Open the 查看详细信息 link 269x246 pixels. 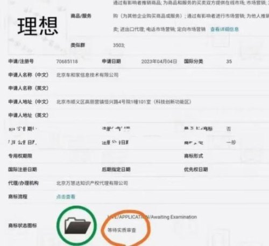point(224,29)
